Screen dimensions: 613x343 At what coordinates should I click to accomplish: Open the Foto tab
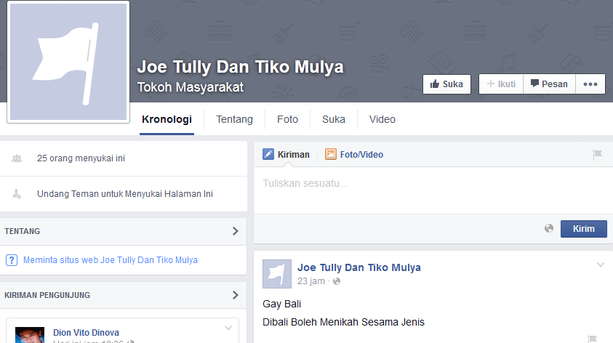[x=287, y=120]
